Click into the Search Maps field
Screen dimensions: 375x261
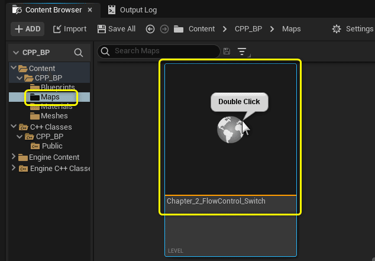pos(159,51)
